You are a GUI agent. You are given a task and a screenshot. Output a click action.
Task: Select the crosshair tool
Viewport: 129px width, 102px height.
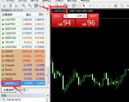(90, 6)
